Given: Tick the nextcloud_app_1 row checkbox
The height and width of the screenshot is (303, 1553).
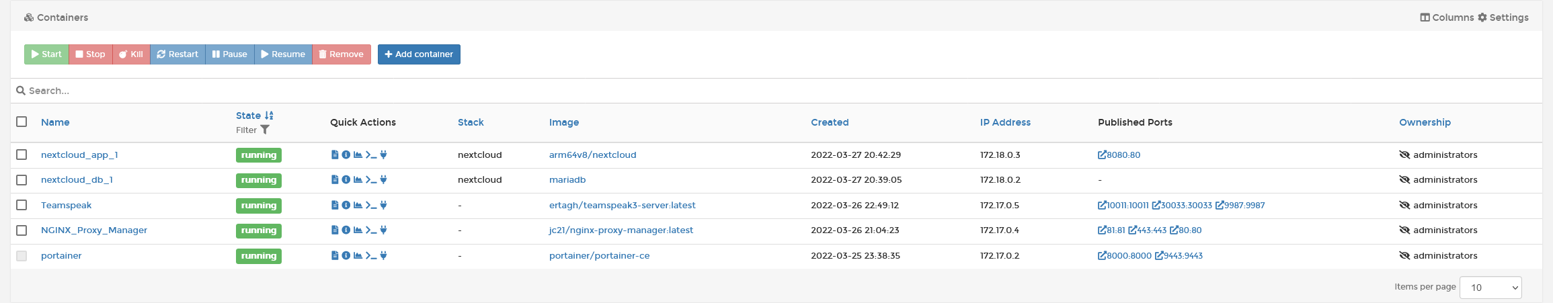Looking at the screenshot, I should [22, 155].
